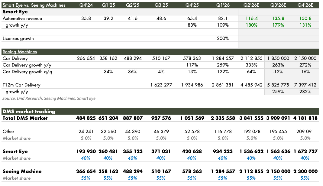The width and height of the screenshot is (323, 186).
Task: Click Car Delivery growth y/y value 333%
Action: point(251,65)
